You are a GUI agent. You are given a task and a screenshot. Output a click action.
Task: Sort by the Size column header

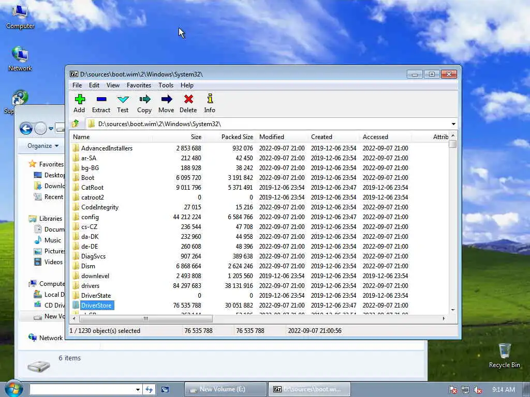(178, 136)
